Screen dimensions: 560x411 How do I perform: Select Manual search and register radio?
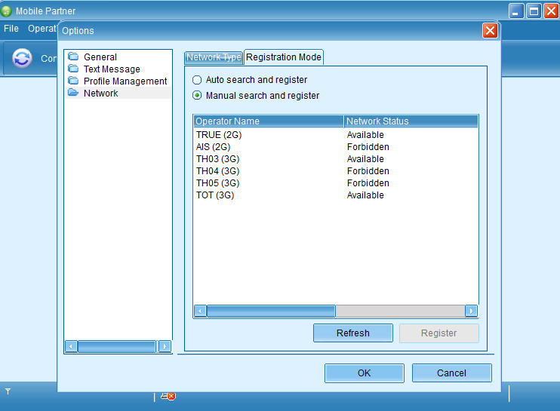[197, 95]
